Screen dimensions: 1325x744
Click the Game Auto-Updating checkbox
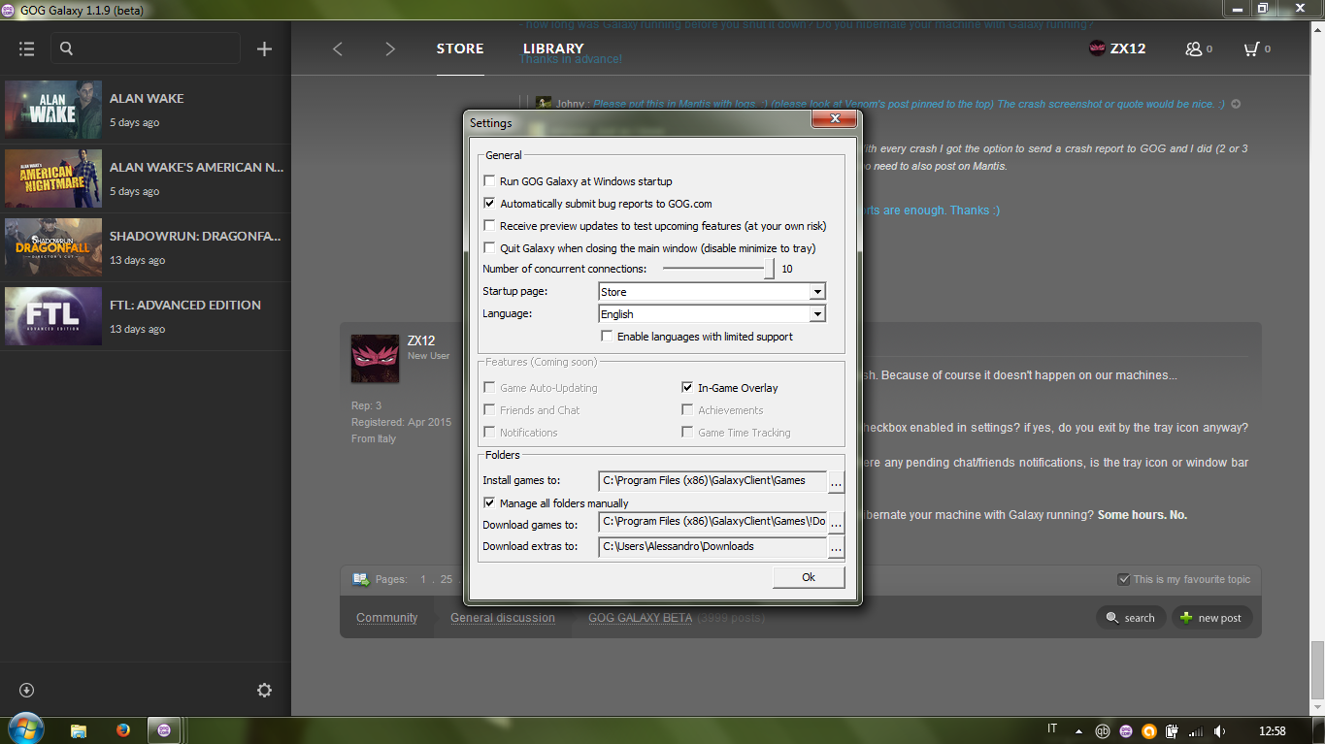489,388
